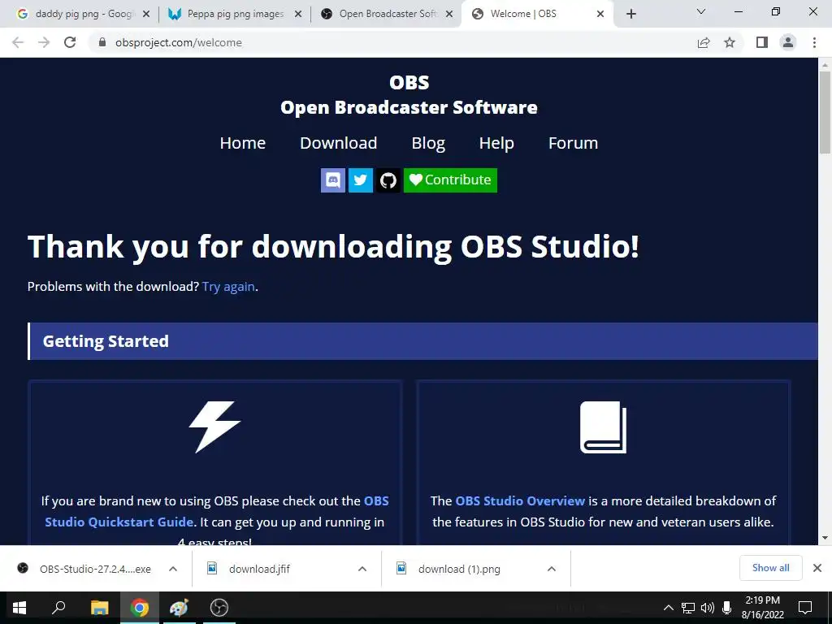Close the daddy pig png tab

click(146, 14)
